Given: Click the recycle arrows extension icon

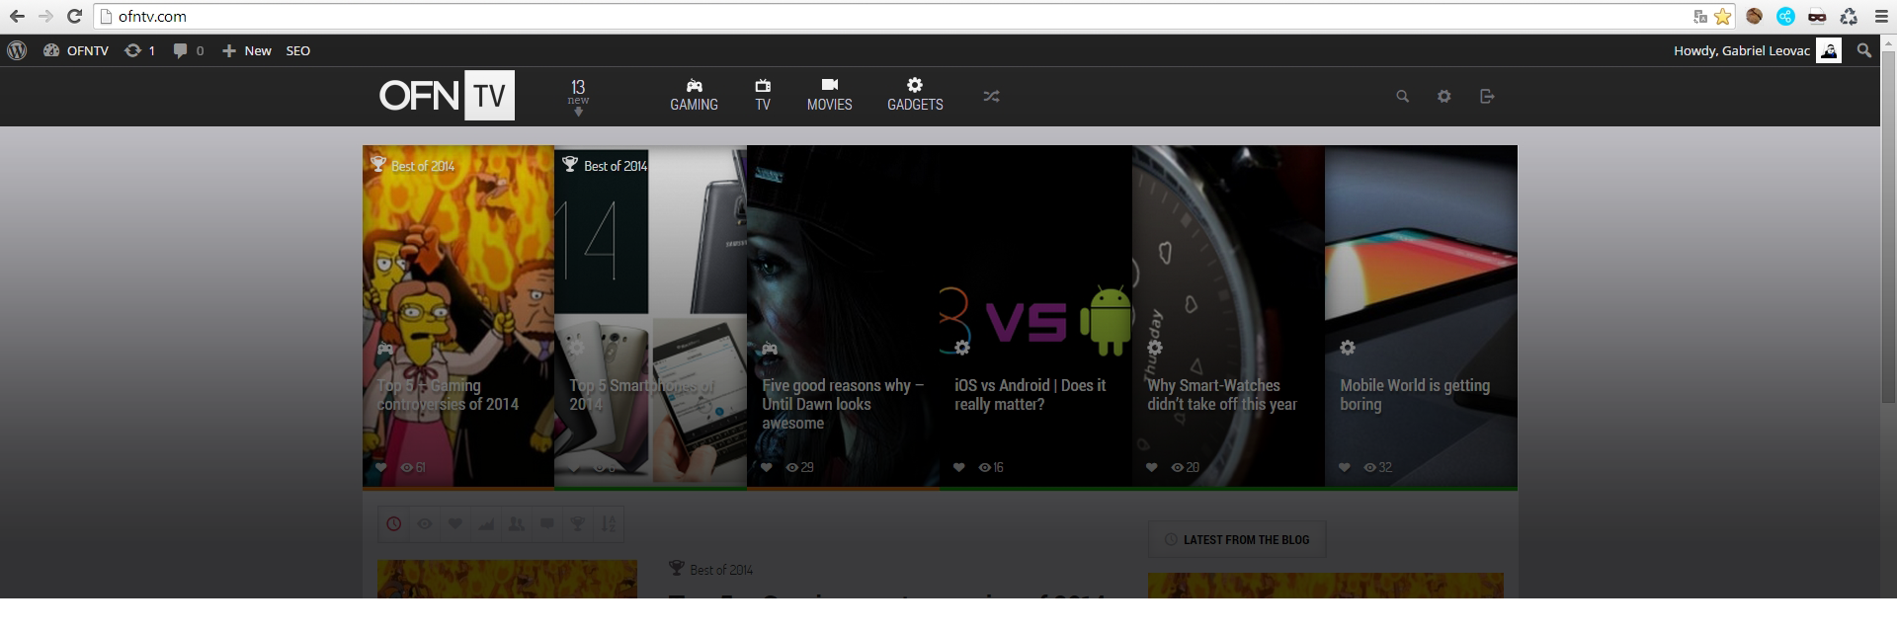Looking at the screenshot, I should coord(1849,16).
